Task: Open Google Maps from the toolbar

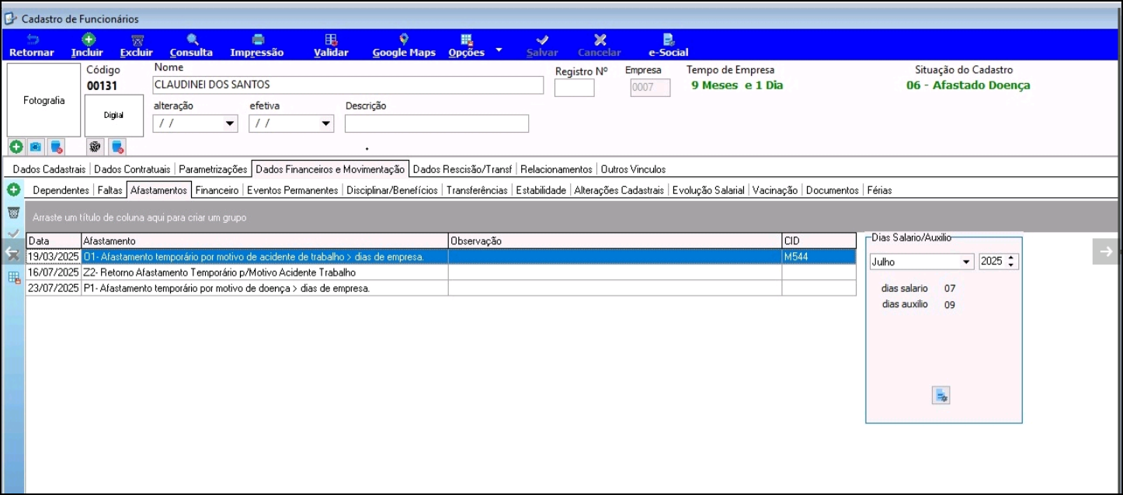Action: tap(404, 46)
